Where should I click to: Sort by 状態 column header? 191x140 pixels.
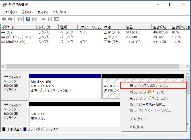tap(113, 27)
